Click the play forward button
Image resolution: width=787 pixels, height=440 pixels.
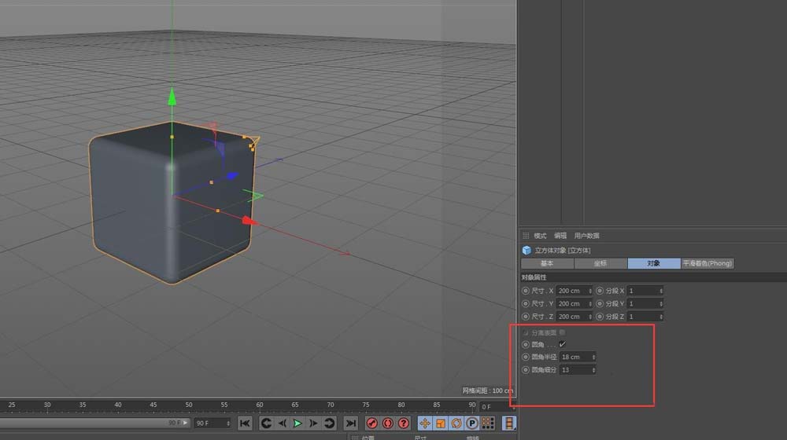[297, 423]
